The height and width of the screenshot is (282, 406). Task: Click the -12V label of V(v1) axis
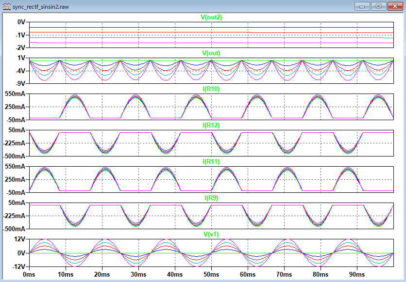pos(19,266)
